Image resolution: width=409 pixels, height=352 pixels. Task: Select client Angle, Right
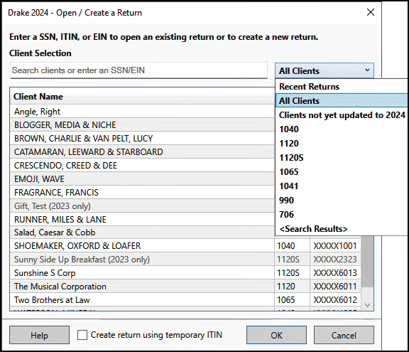[142, 112]
